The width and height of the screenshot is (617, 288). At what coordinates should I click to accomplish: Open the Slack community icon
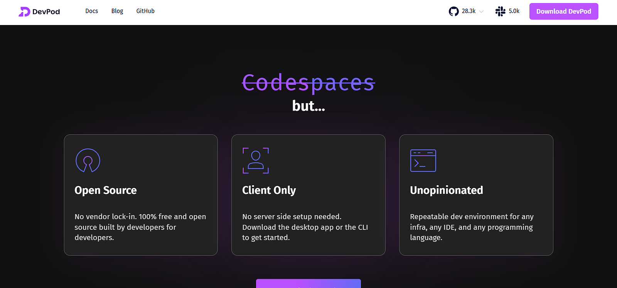click(500, 11)
